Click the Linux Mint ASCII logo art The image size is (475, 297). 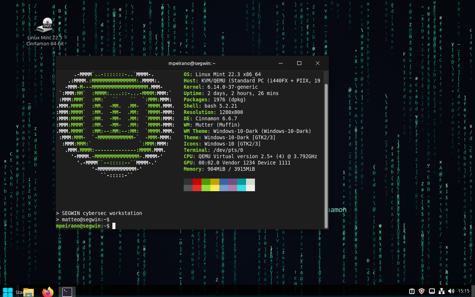(115, 125)
